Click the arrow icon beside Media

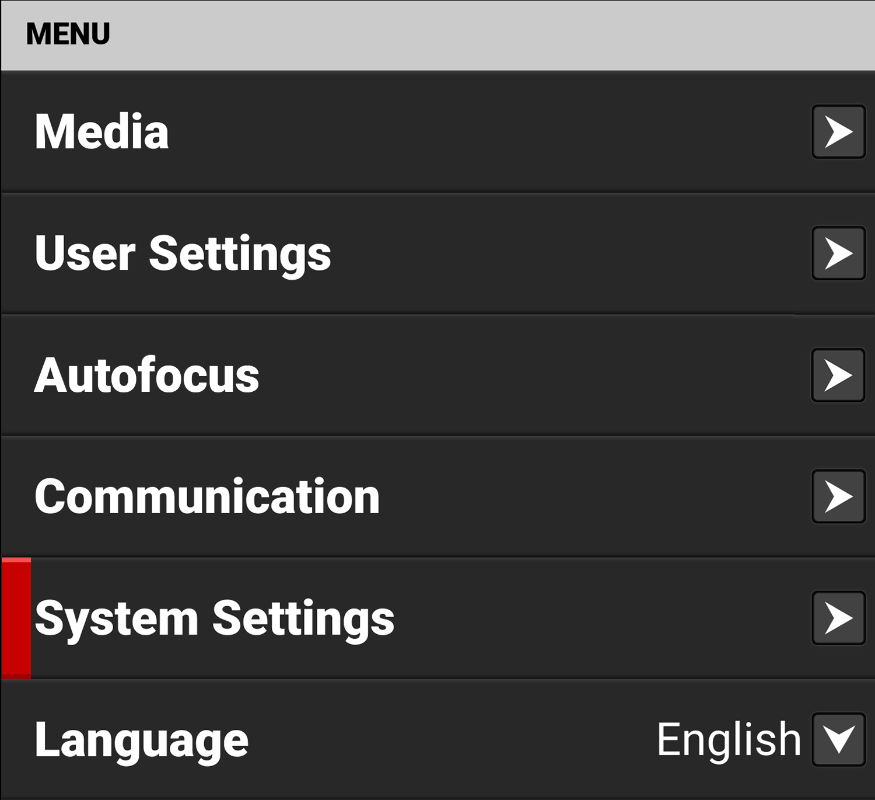pos(838,132)
